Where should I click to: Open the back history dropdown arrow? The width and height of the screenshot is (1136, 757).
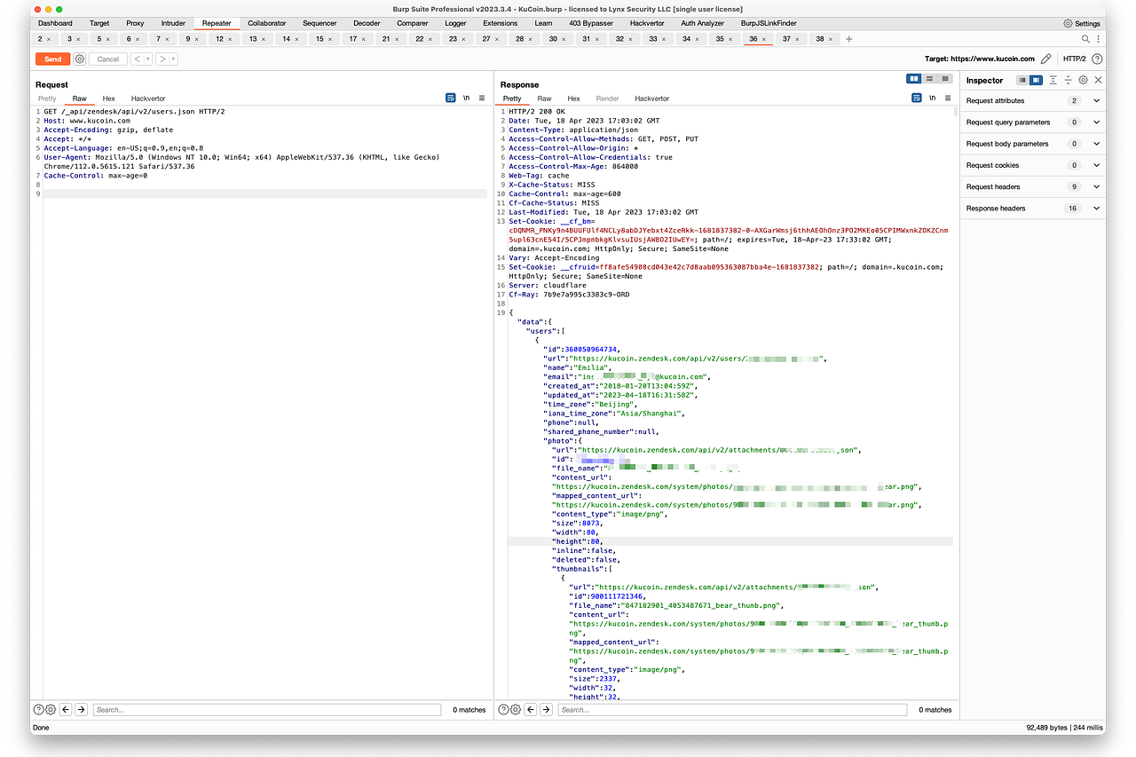point(147,59)
